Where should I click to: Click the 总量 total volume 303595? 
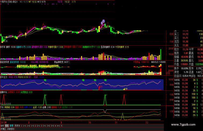pyautogui.click(x=184, y=61)
